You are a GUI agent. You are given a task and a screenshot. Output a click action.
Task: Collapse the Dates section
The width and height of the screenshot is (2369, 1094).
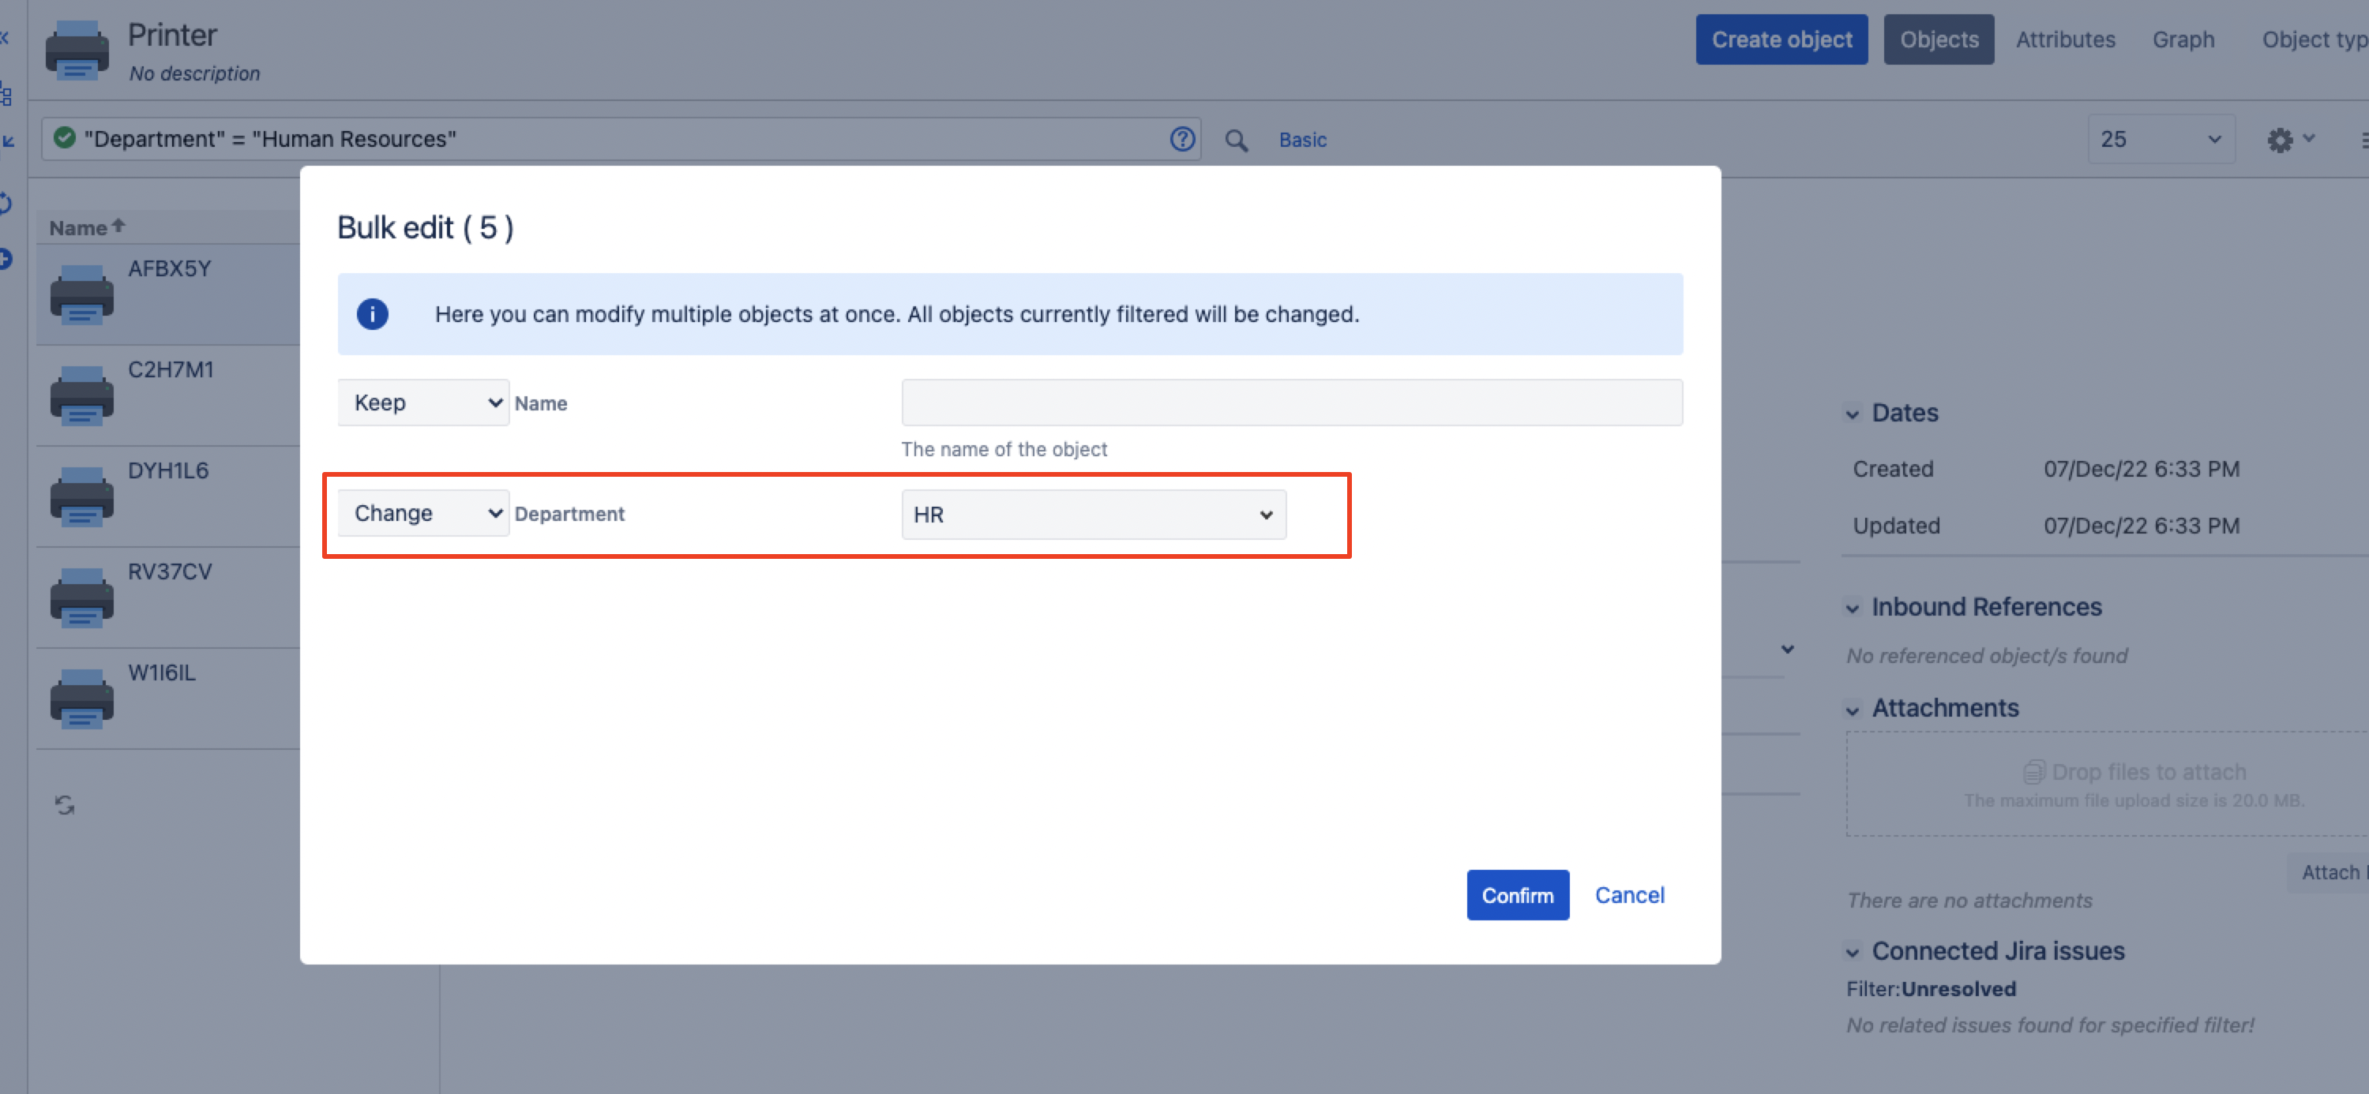click(1852, 414)
